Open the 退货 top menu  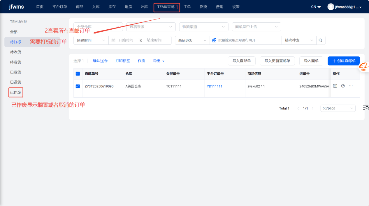129,7
